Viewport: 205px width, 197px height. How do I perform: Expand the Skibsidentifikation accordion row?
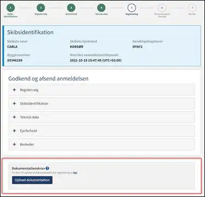point(101,104)
